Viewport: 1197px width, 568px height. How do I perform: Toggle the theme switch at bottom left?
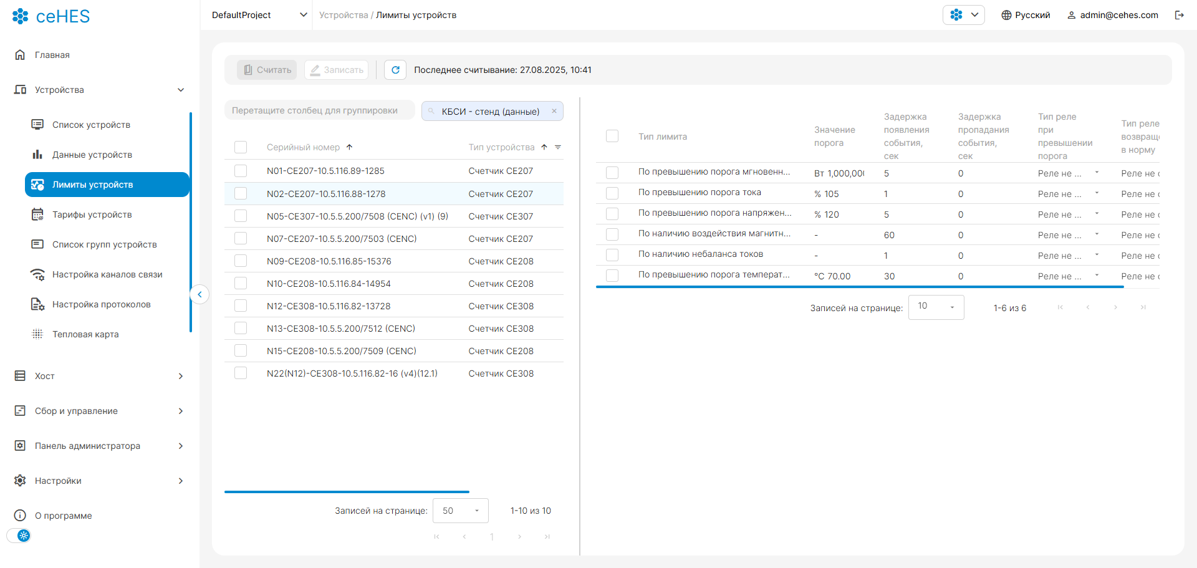(19, 536)
